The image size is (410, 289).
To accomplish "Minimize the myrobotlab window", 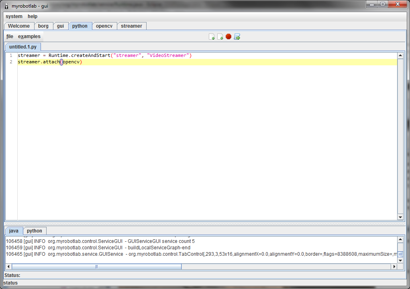I will [x=371, y=4].
